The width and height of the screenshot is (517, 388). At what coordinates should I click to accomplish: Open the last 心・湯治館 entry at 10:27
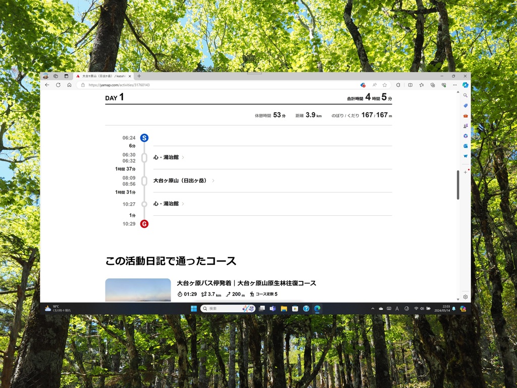[166, 204]
